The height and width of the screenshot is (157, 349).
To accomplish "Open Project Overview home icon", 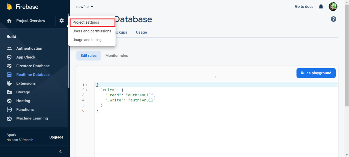I will pos(9,21).
